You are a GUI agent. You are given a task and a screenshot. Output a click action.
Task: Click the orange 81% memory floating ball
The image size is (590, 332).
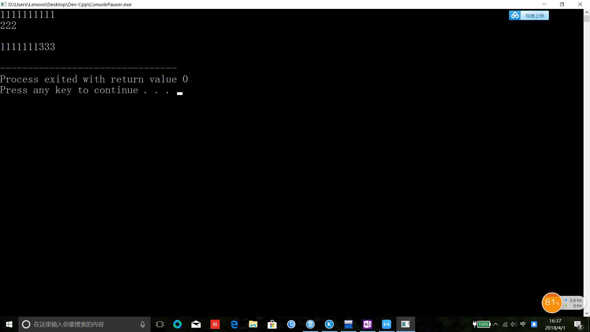552,303
